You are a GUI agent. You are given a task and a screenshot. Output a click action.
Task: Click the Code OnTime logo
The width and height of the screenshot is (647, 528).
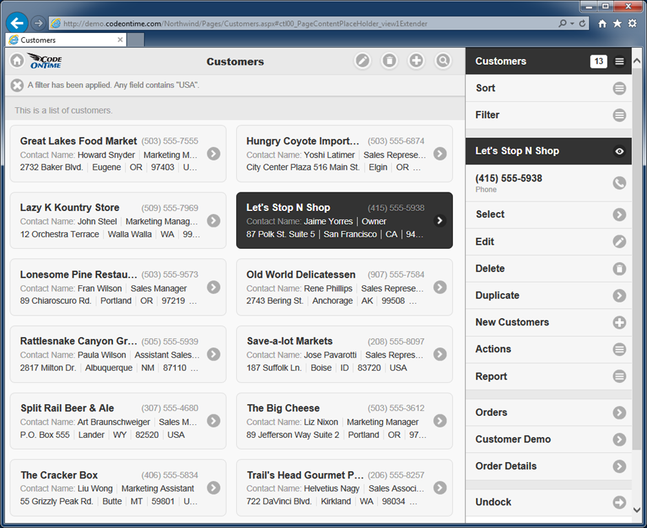click(45, 61)
